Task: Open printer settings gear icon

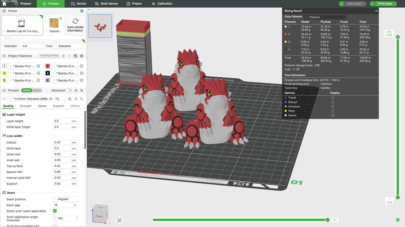Action: (x=82, y=11)
